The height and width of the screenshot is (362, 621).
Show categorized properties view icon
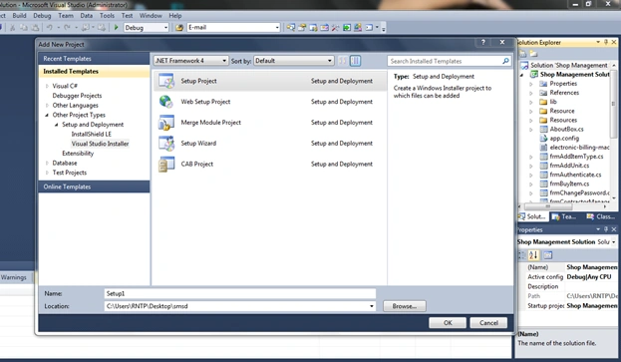pyautogui.click(x=522, y=255)
